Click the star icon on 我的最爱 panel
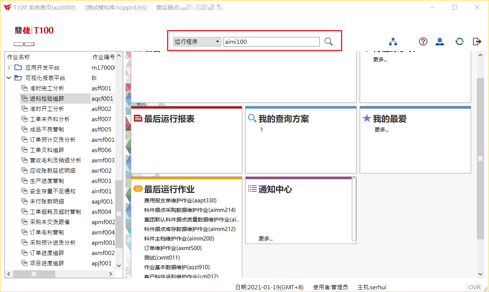Viewport: 489px width, 292px height. [x=367, y=119]
